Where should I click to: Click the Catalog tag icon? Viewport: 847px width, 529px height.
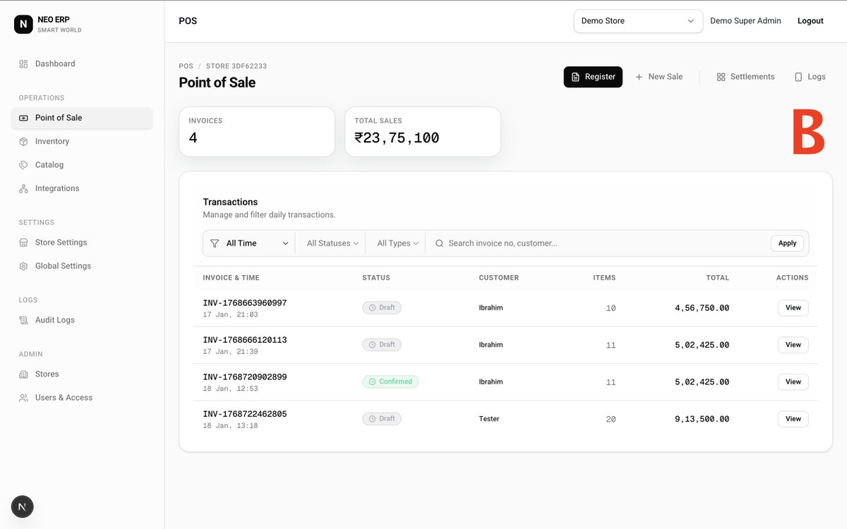23,165
